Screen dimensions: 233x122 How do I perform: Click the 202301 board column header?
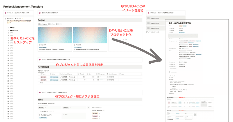[x=41, y=108]
